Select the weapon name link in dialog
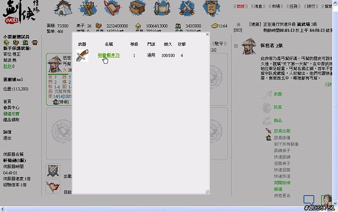This screenshot has height=212, width=338. (108, 56)
